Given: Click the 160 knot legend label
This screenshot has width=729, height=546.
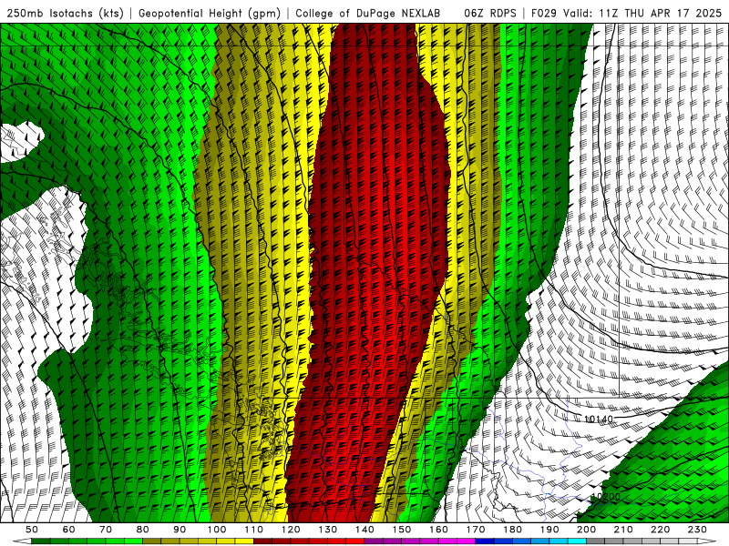Looking at the screenshot, I should coord(439,530).
